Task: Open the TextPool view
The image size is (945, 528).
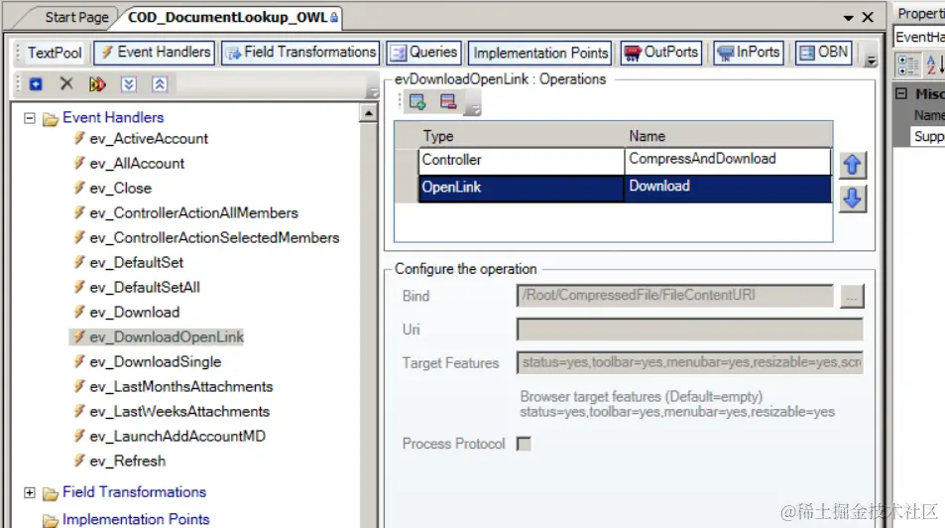Action: [x=55, y=53]
